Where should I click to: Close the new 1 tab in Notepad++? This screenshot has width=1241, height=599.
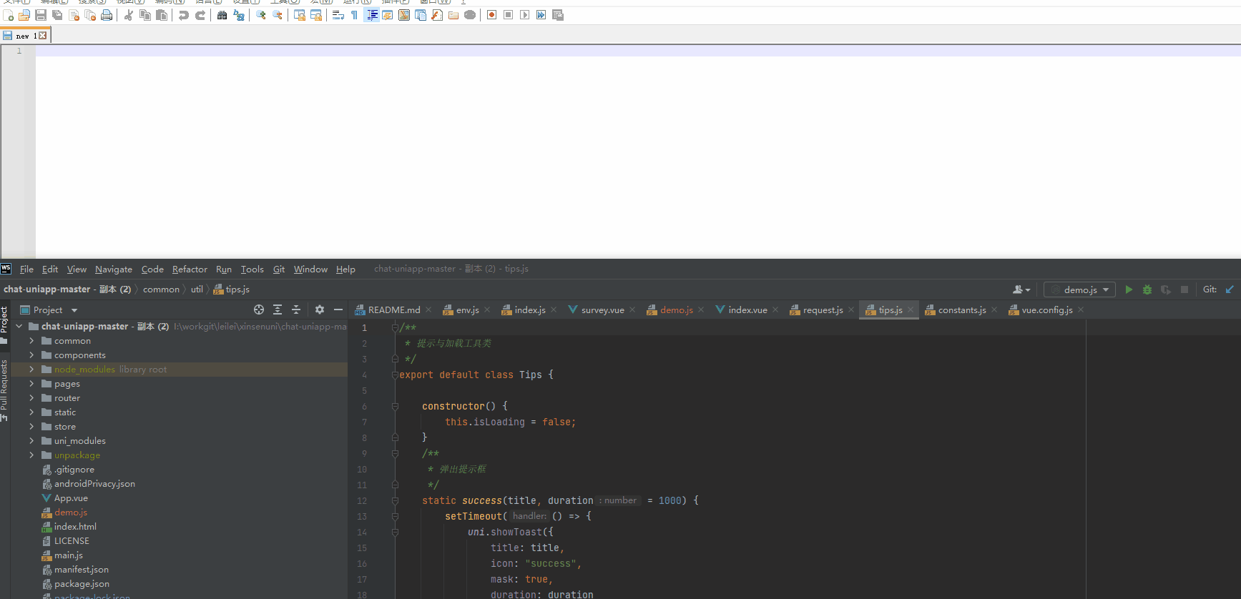43,36
